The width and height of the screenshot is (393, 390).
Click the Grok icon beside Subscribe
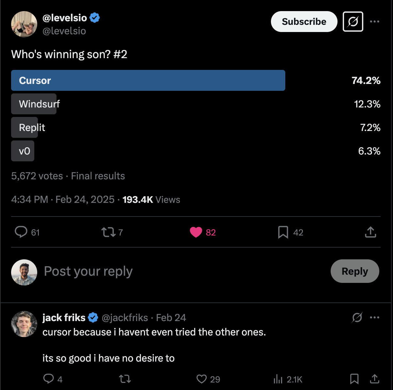tap(353, 22)
